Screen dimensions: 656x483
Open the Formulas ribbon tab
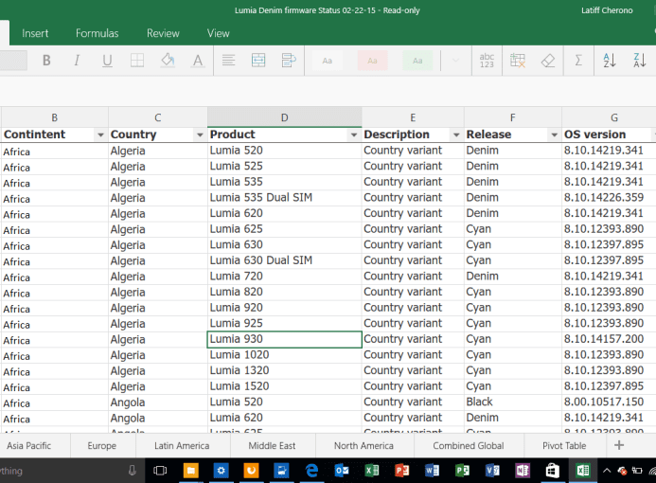(98, 33)
